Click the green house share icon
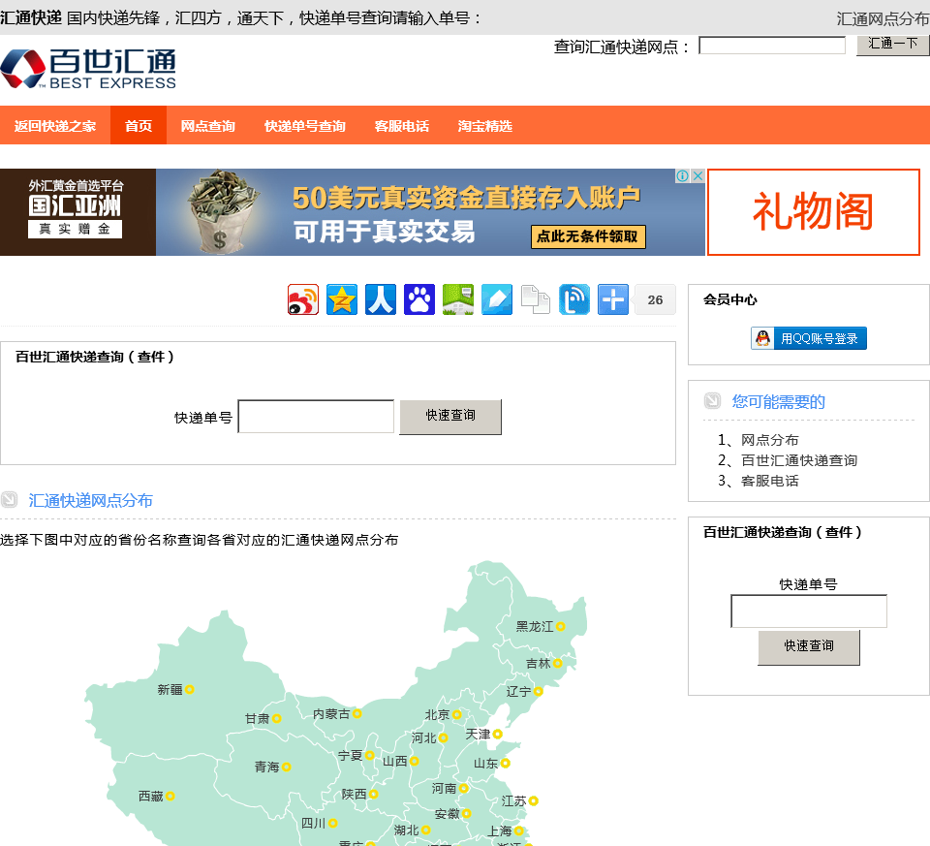The width and height of the screenshot is (930, 846). (458, 299)
